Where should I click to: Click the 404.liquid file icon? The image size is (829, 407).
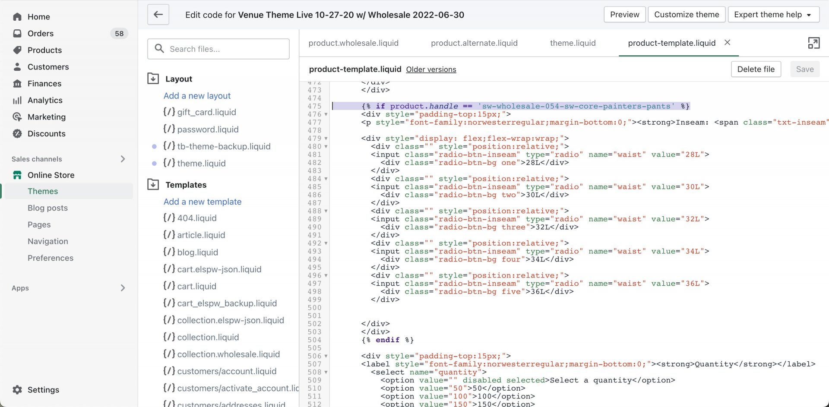pyautogui.click(x=169, y=218)
